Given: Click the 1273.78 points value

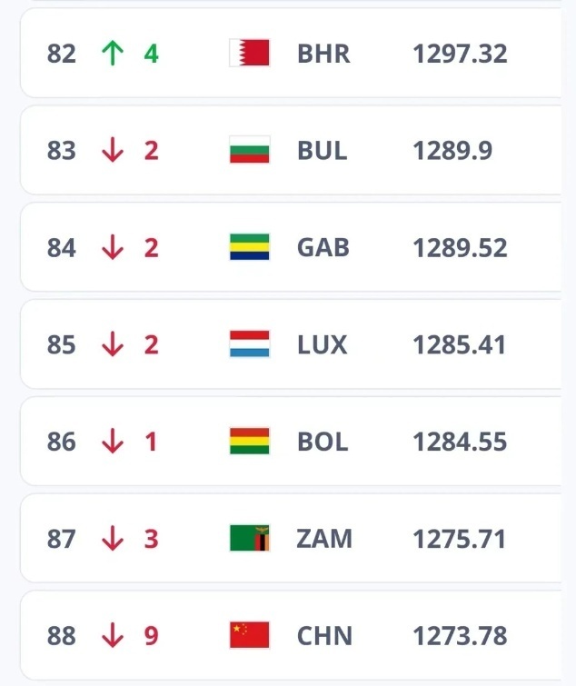Looking at the screenshot, I should [x=460, y=635].
